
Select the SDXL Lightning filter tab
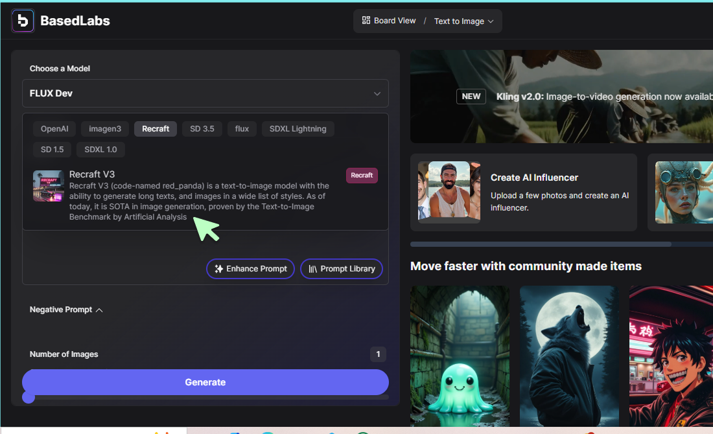[x=298, y=129]
